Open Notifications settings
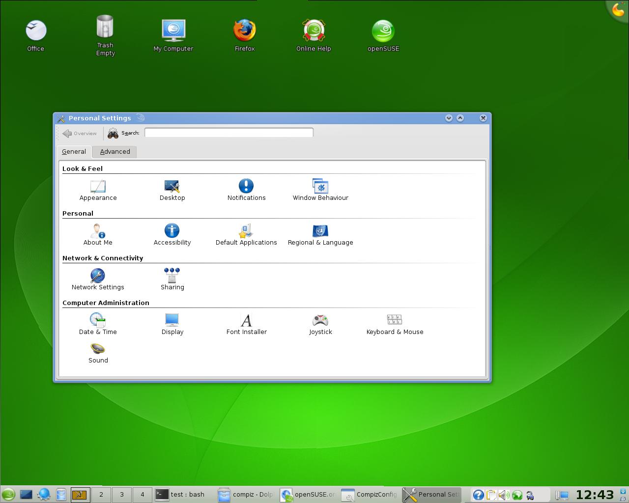 [246, 190]
